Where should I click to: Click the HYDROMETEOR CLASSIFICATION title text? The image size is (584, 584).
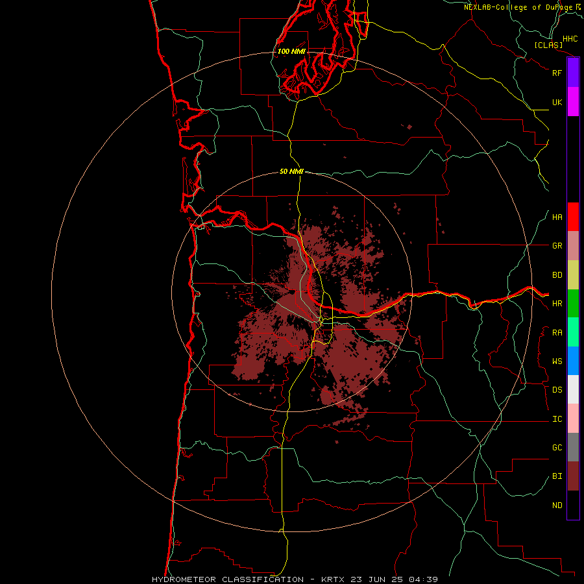[x=228, y=579]
